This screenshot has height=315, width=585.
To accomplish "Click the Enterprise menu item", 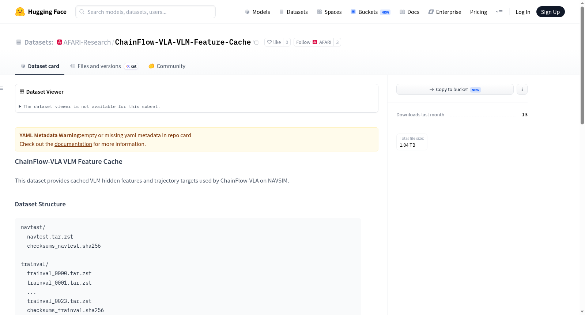I will 445,12.
